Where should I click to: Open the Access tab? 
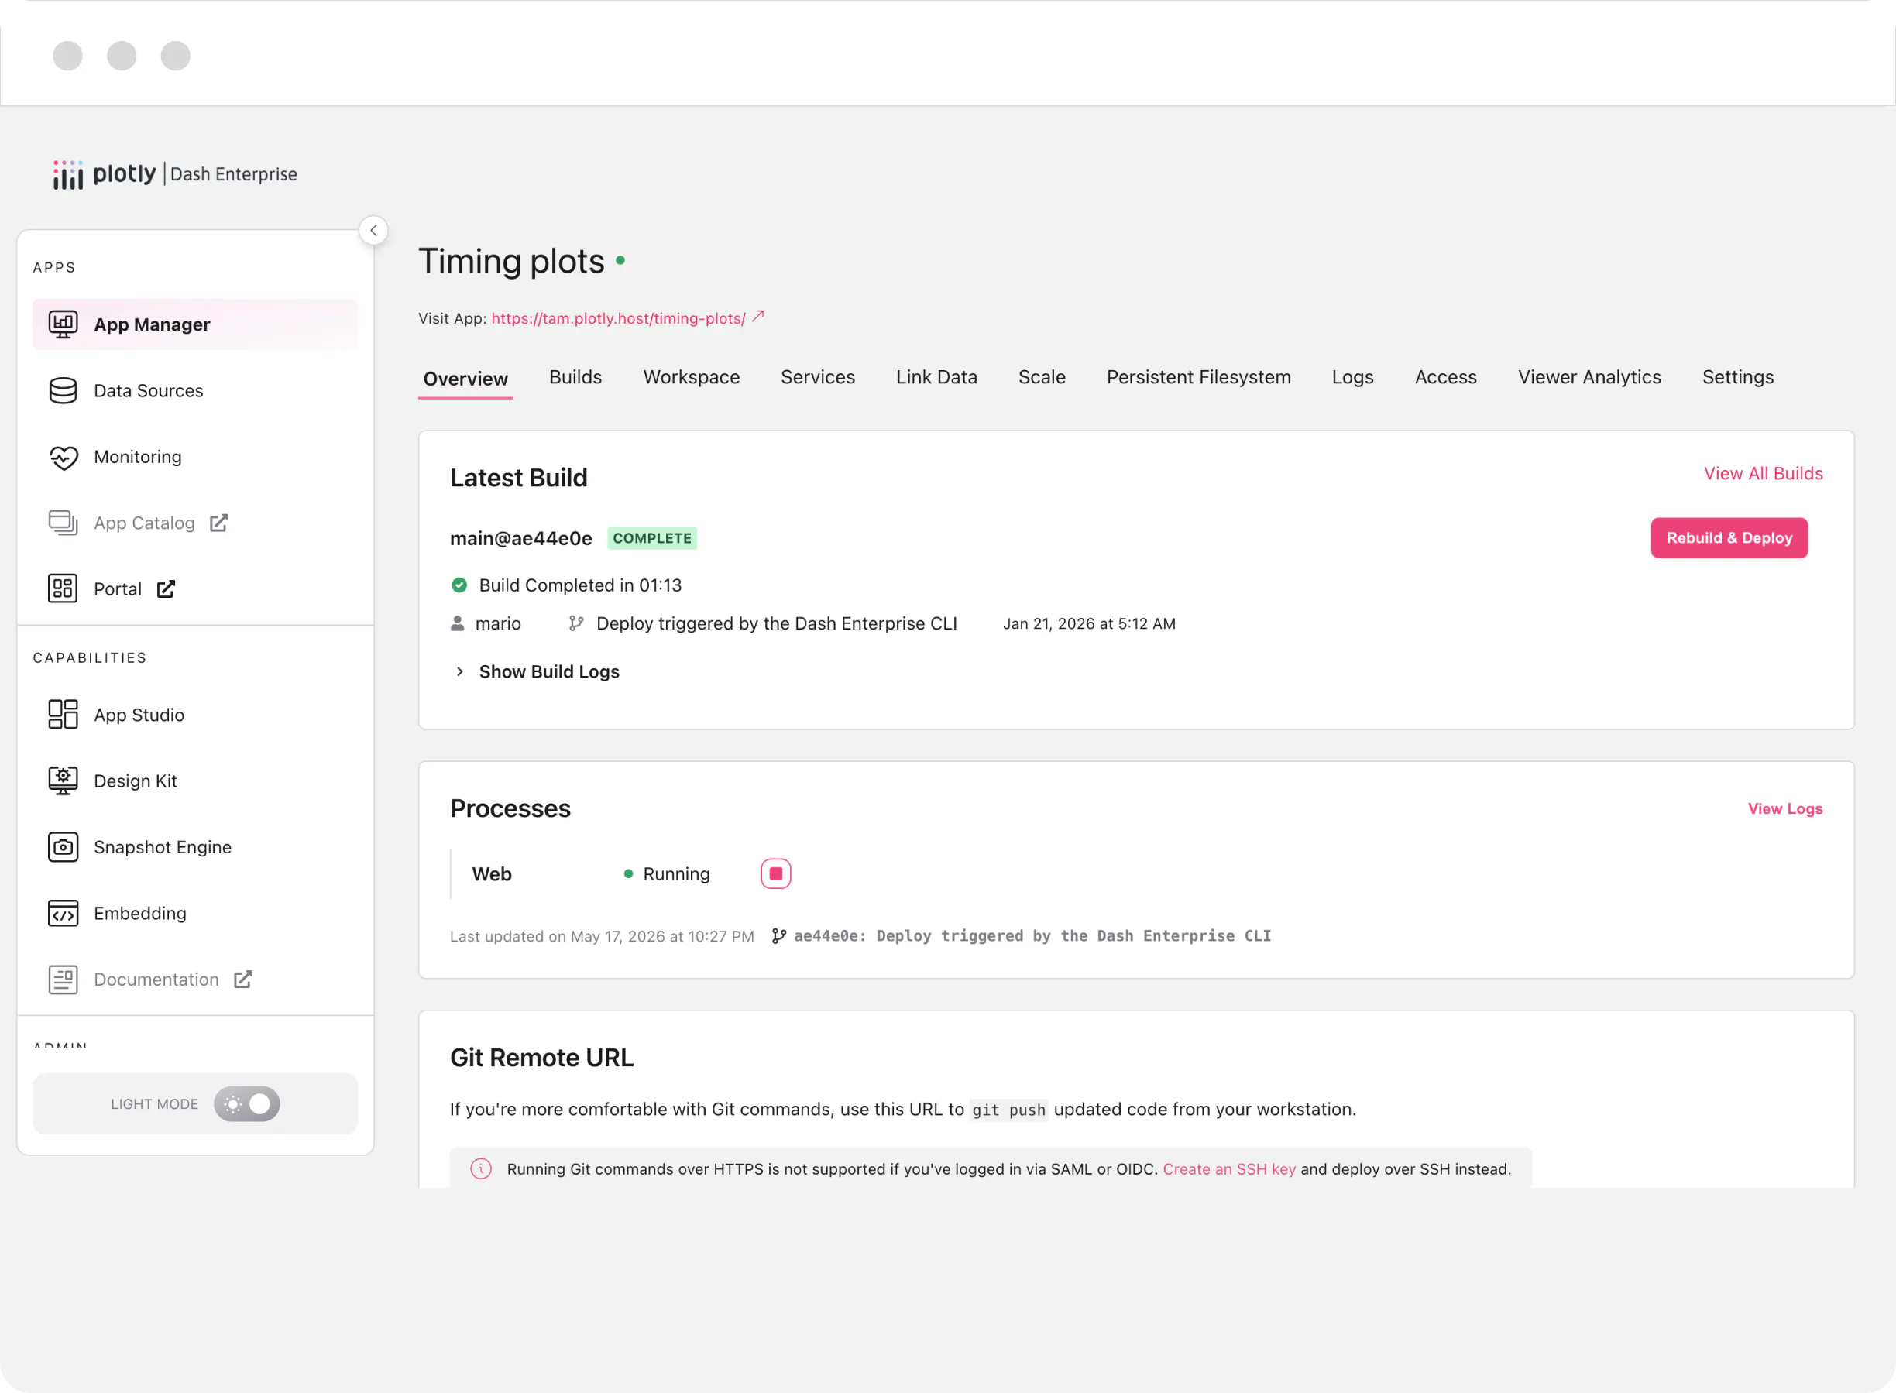pos(1445,377)
